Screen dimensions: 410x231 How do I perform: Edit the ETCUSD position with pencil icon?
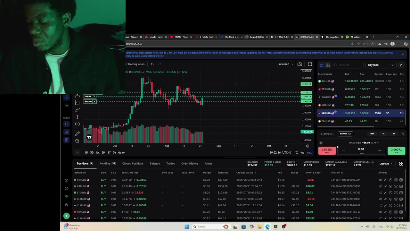point(385,193)
